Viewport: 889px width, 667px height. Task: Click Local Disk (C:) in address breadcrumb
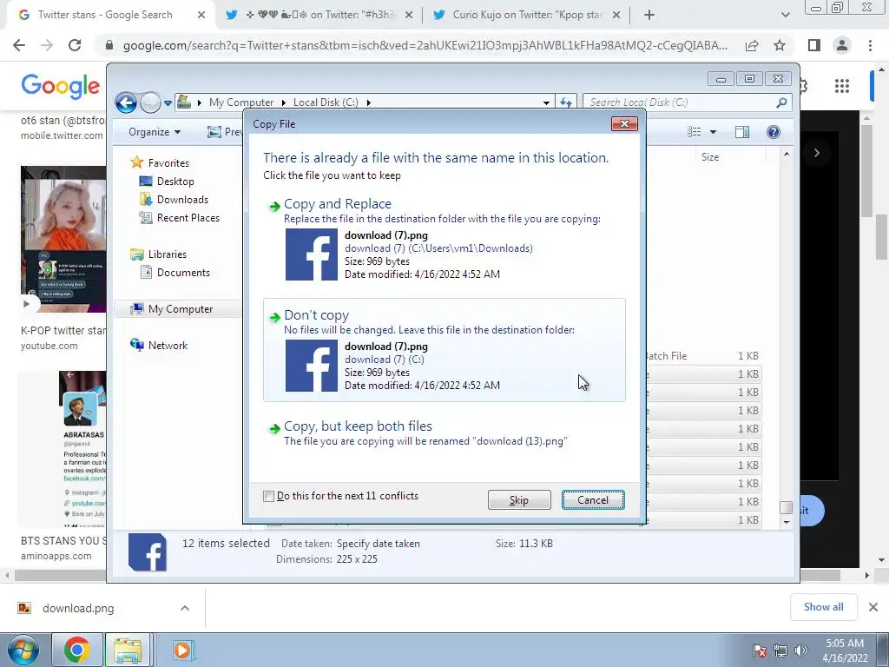pyautogui.click(x=326, y=102)
